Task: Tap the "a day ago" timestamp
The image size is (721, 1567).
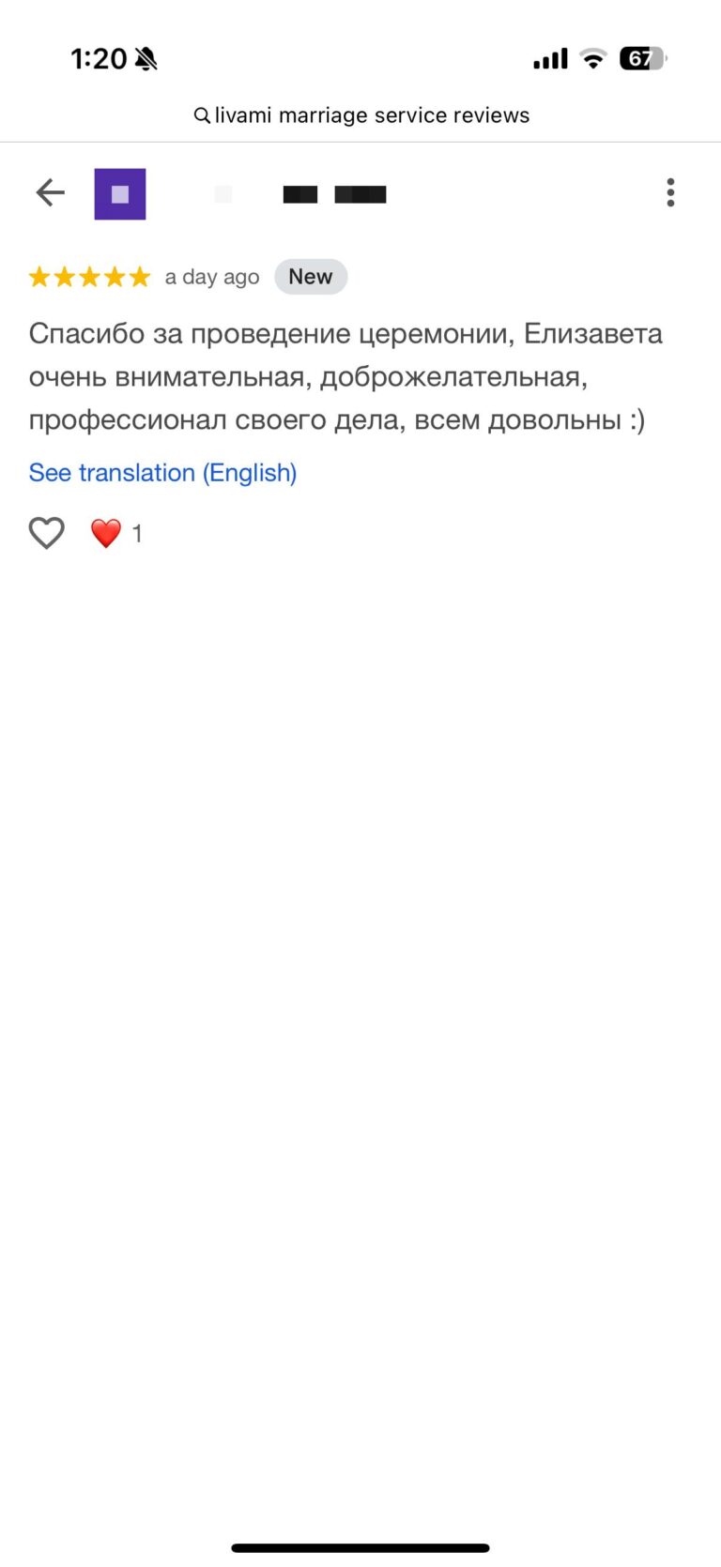Action: pos(212,277)
